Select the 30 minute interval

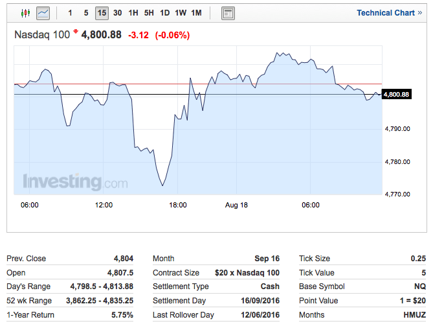(117, 13)
